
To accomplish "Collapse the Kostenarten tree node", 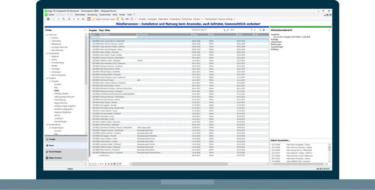I will (x=47, y=53).
